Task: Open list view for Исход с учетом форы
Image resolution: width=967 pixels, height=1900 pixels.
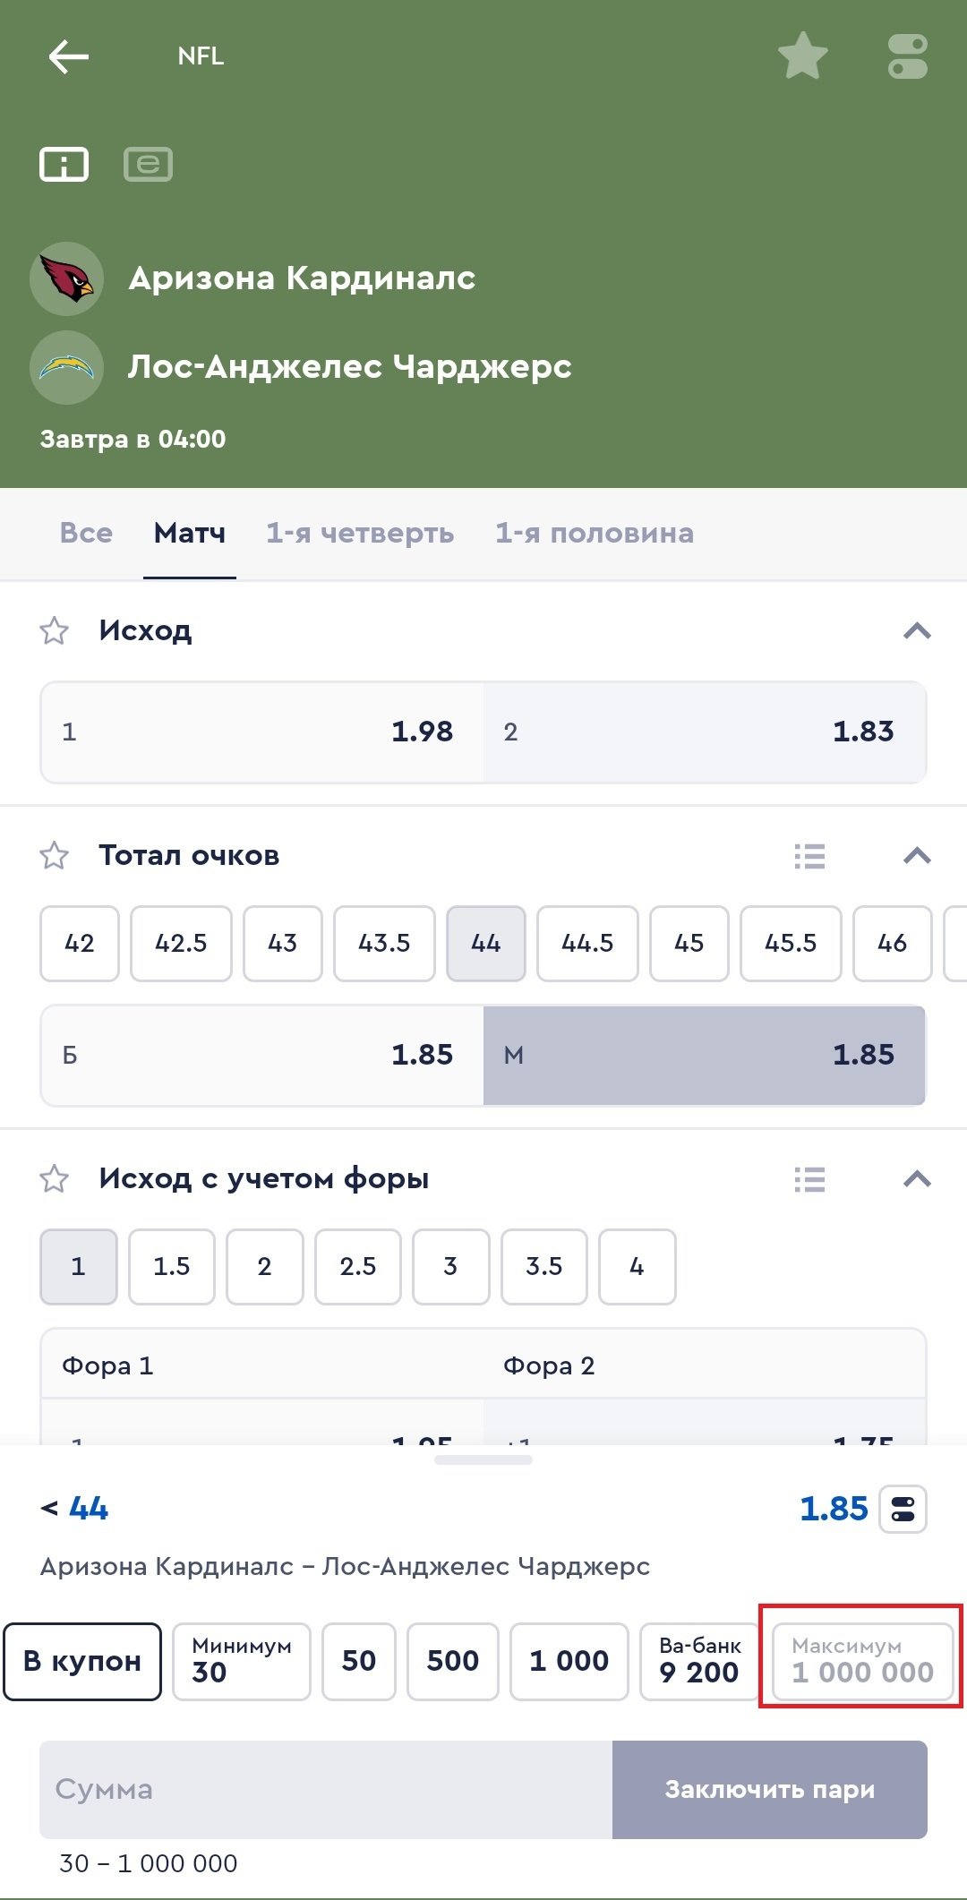Action: tap(809, 1179)
